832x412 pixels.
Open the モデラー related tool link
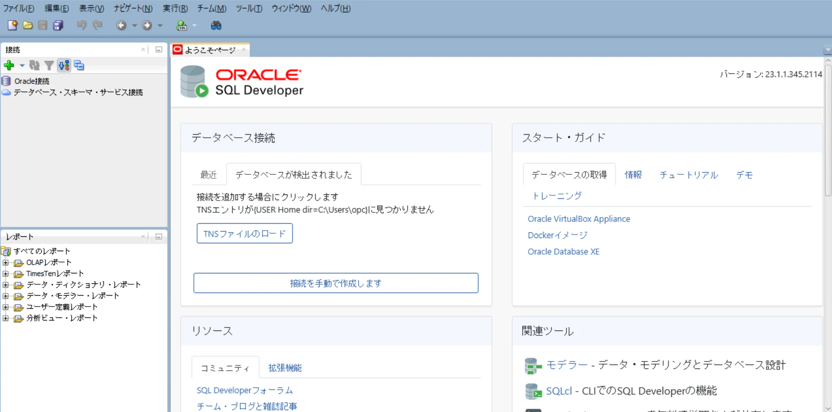567,365
